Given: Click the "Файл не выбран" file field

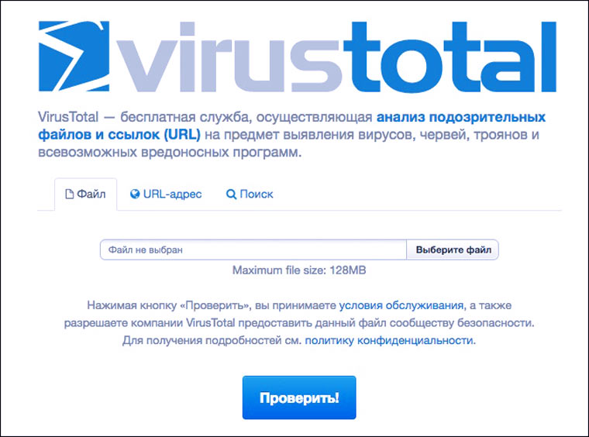Looking at the screenshot, I should pyautogui.click(x=253, y=249).
